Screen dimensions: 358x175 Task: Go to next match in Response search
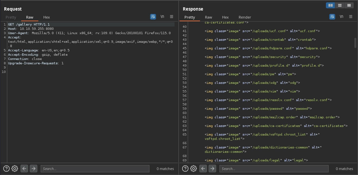point(212,169)
